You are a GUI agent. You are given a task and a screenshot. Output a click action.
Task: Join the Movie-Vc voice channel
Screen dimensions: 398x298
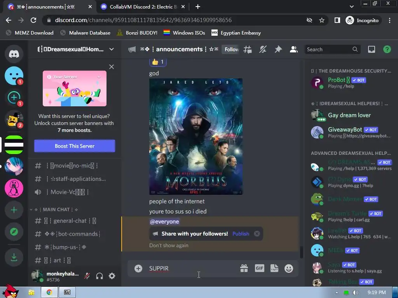[x=75, y=192]
